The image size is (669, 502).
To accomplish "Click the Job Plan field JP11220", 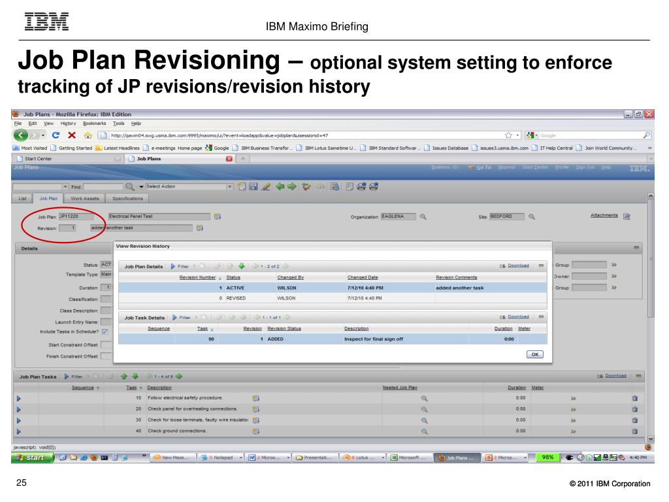I will pos(76,216).
